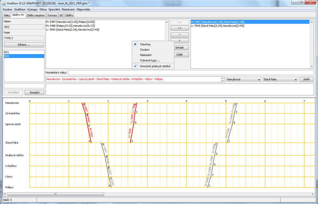Open the Výstupy menu

[32, 10]
